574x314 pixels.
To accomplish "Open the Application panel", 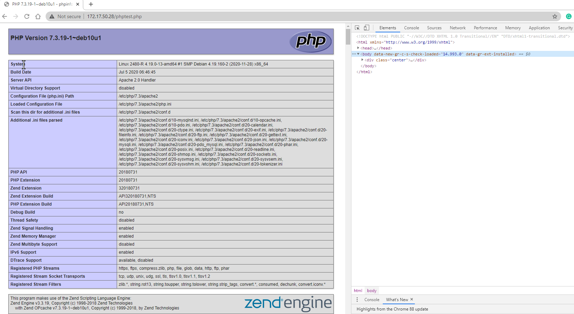I will coord(539,28).
